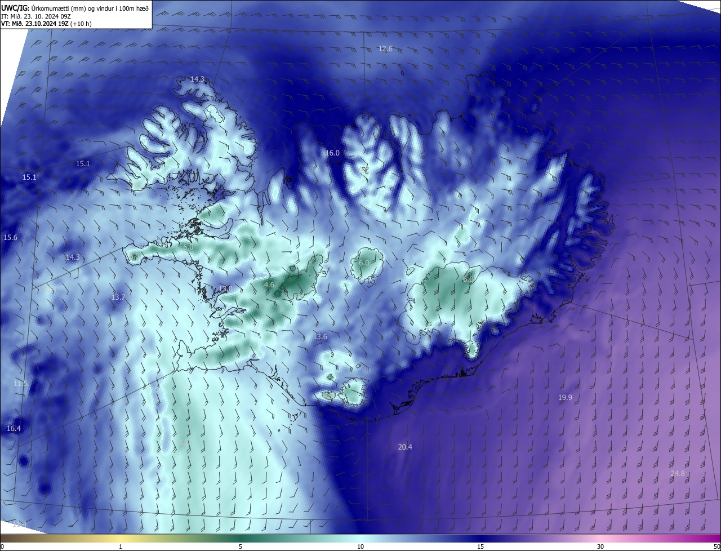Click the 19.9 value southeast of Iceland

565,398
